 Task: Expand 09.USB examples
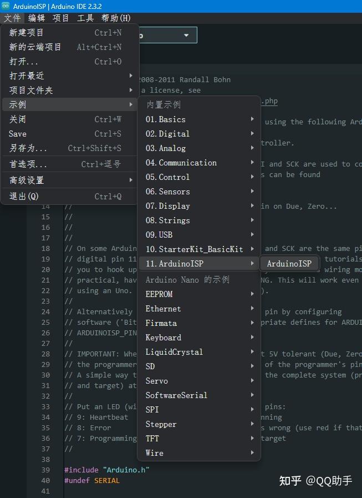199,235
